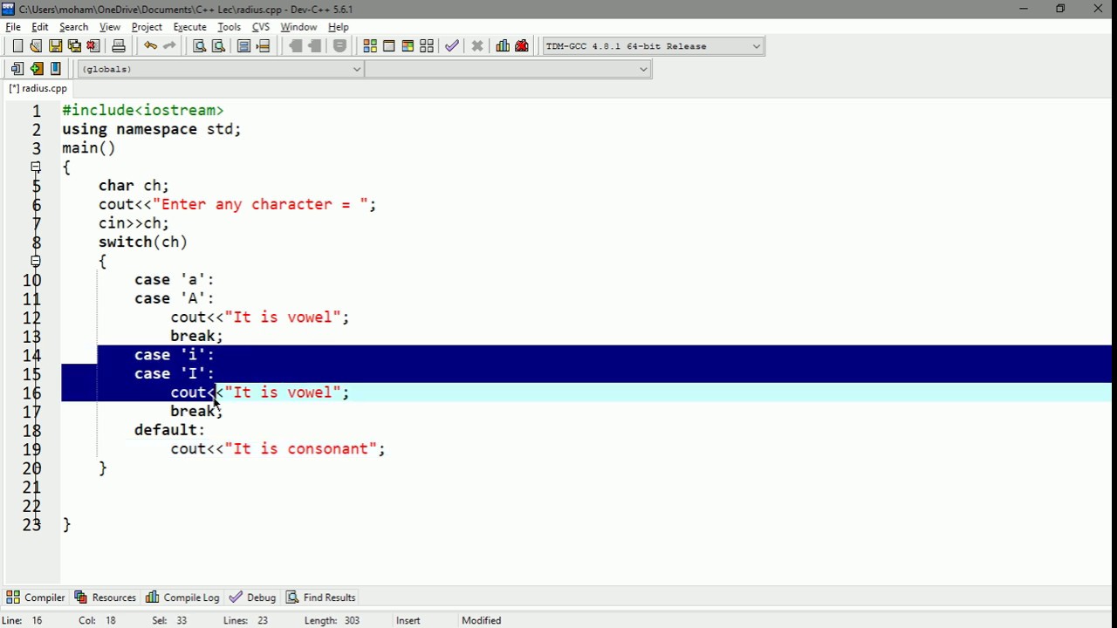
Task: Click the grey Stop Execution X icon
Action: [477, 46]
